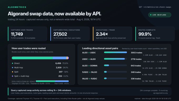The height and width of the screenshot is (101, 179).
Task: Click the GET /v1/metrics/on-chain-swaps endpoint text
Action: 155,7
